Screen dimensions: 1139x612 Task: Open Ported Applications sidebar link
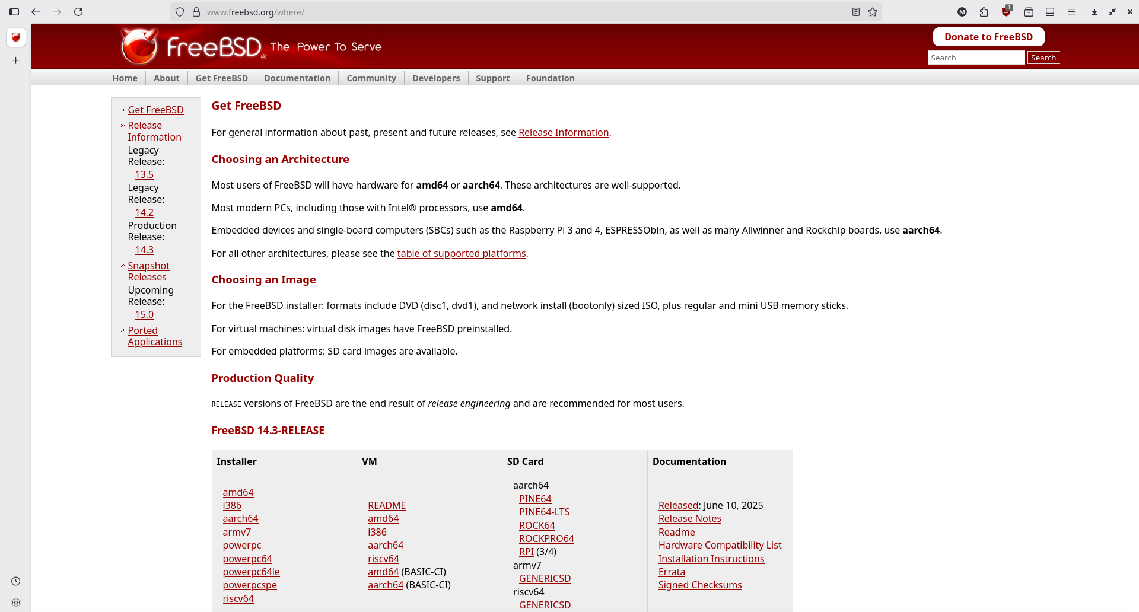point(155,336)
